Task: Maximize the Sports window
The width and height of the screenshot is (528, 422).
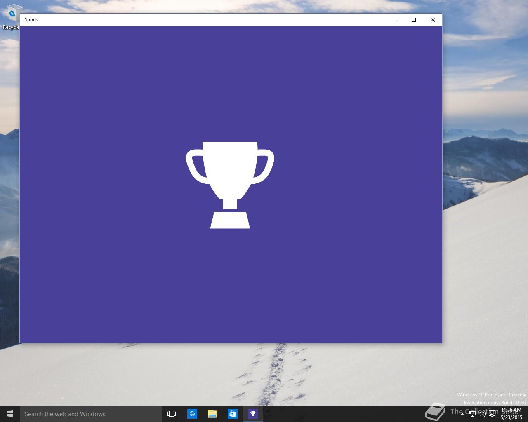Action: pyautogui.click(x=414, y=20)
